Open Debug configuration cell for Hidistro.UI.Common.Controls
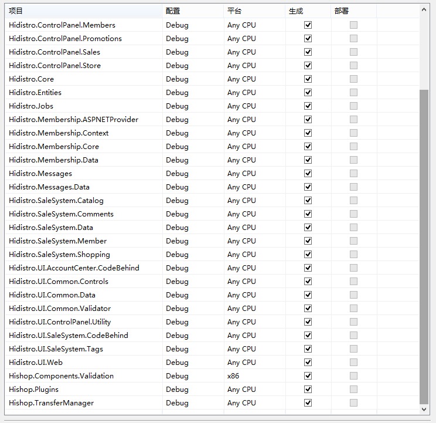This screenshot has width=436, height=423. [x=193, y=282]
